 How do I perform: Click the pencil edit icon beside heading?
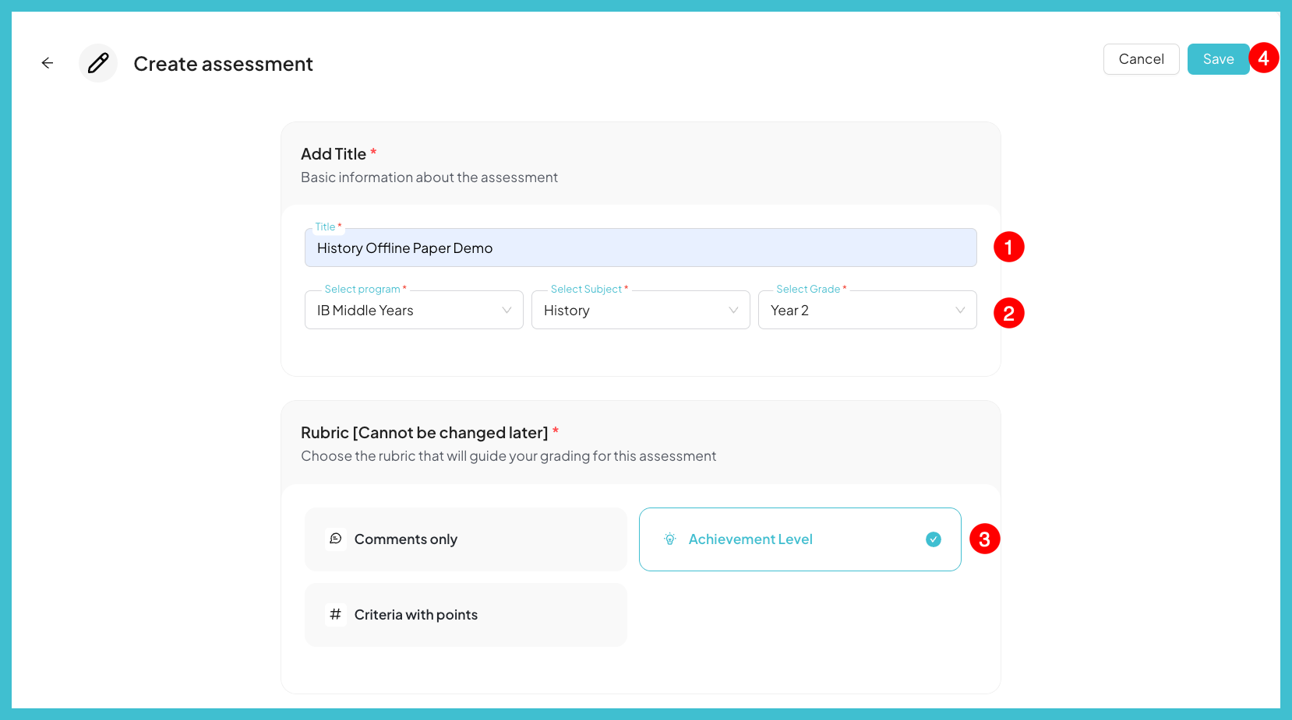[98, 63]
